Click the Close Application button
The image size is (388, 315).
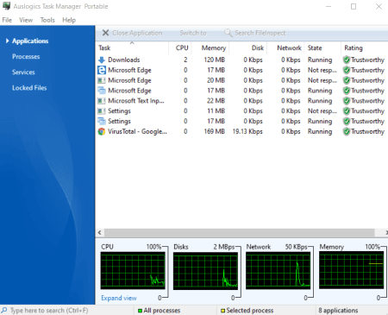[x=132, y=33]
